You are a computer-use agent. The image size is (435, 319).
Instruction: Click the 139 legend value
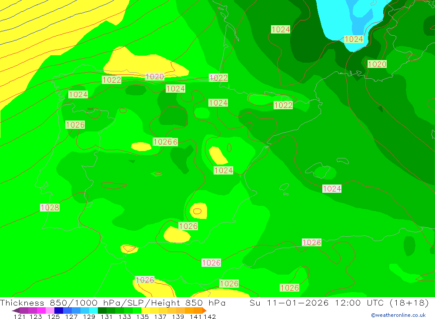pyautogui.click(x=178, y=316)
